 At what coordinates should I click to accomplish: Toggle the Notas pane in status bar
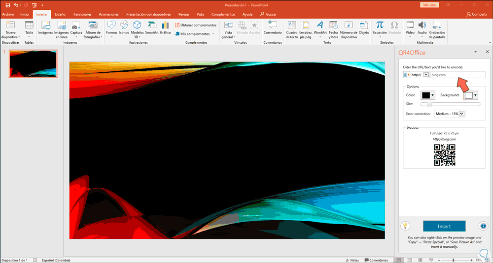click(352, 260)
